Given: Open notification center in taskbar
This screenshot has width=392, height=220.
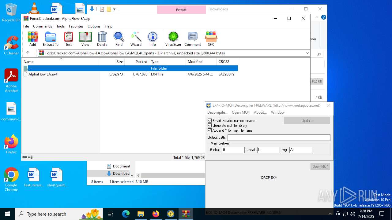Looking at the screenshot, I should click(382, 214).
